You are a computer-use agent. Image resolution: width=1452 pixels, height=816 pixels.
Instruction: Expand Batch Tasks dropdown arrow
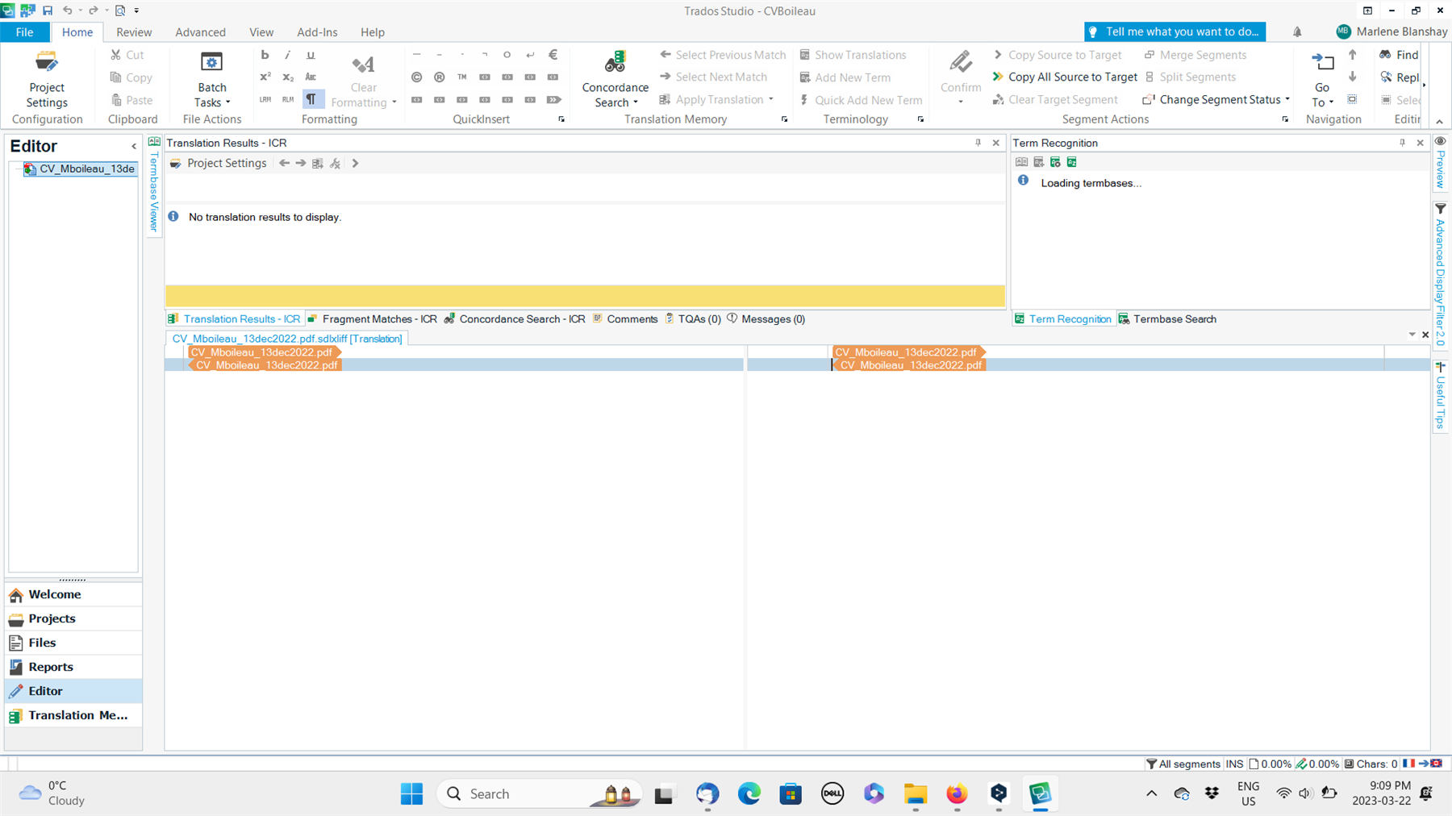(228, 102)
